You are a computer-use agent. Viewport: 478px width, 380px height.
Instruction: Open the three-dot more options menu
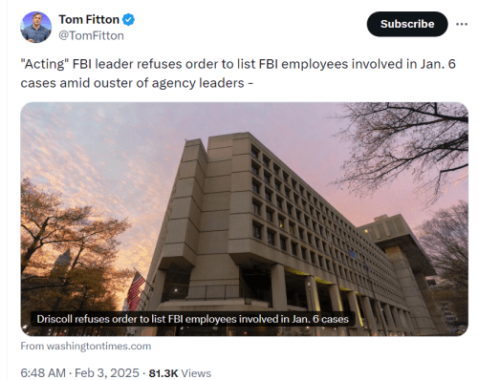pyautogui.click(x=462, y=24)
